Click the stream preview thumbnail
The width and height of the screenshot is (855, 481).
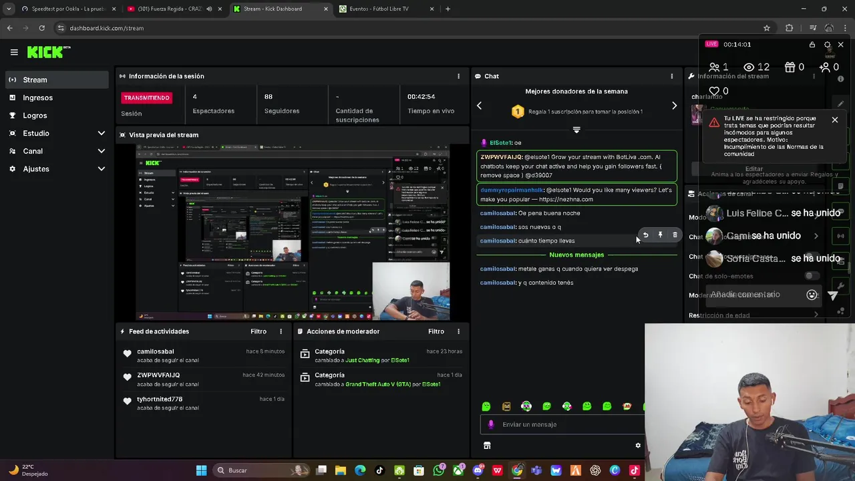point(293,232)
